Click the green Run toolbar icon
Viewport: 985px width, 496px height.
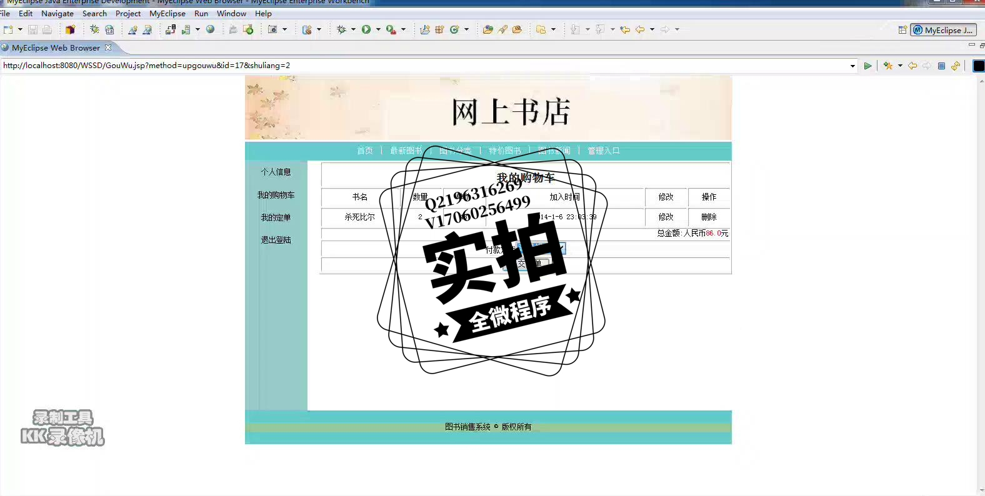point(366,29)
